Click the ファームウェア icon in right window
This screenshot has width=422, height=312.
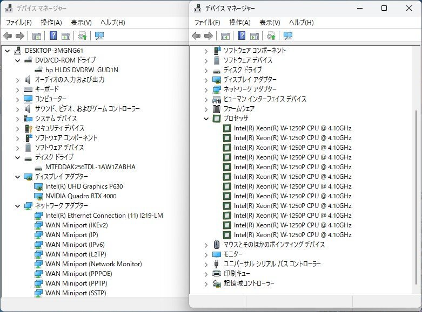coord(217,109)
